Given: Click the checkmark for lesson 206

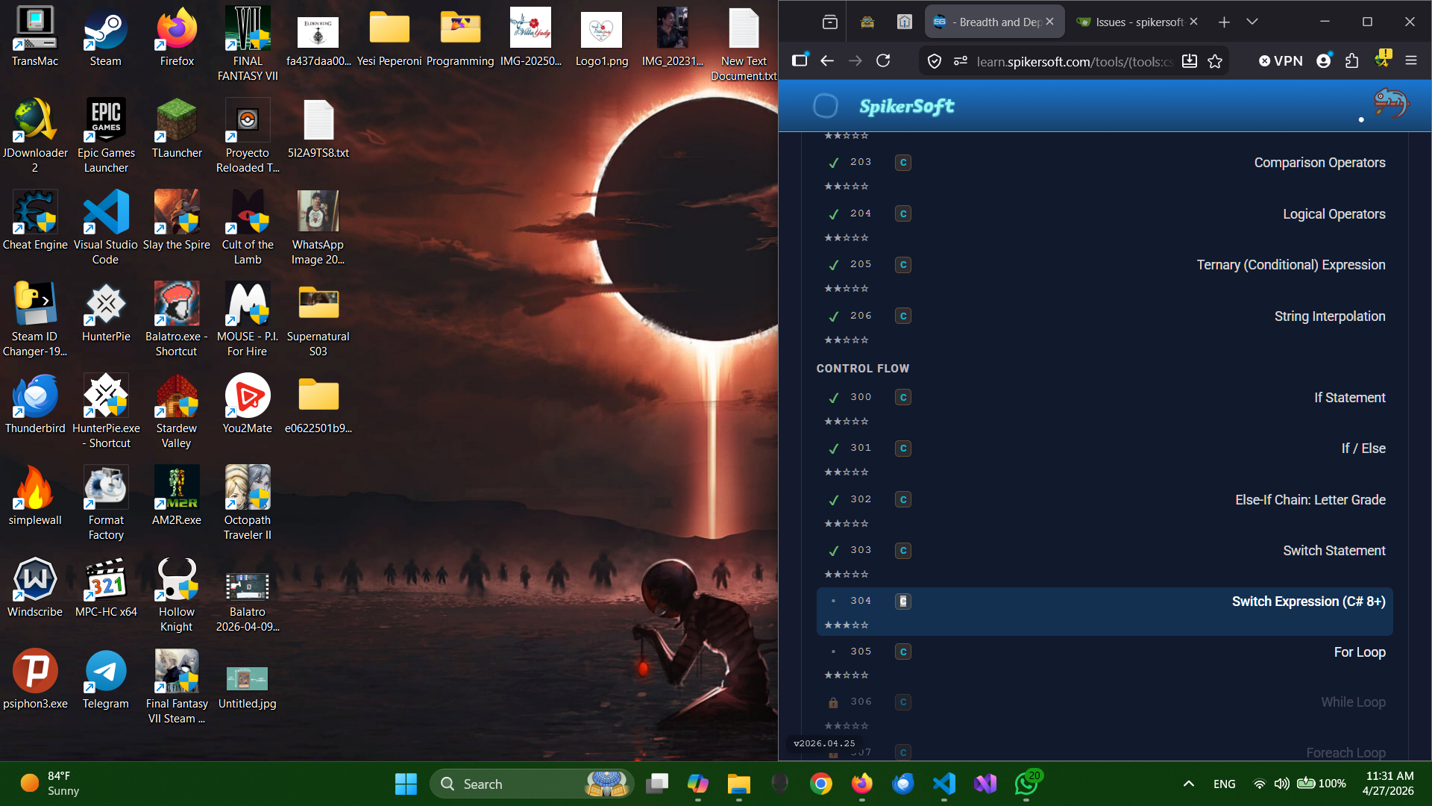Looking at the screenshot, I should pyautogui.click(x=834, y=316).
